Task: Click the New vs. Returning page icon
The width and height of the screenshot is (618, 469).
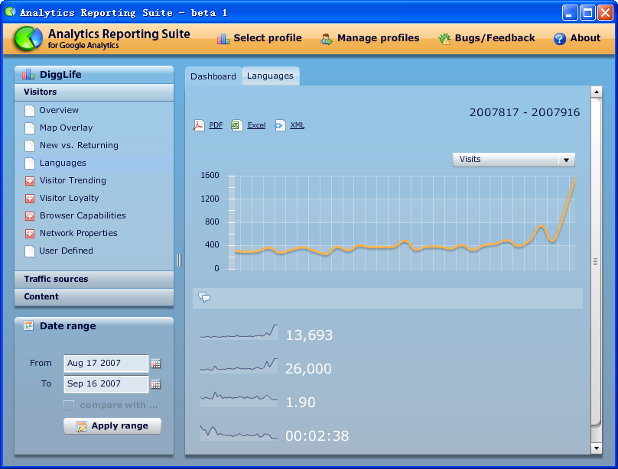Action: click(30, 146)
